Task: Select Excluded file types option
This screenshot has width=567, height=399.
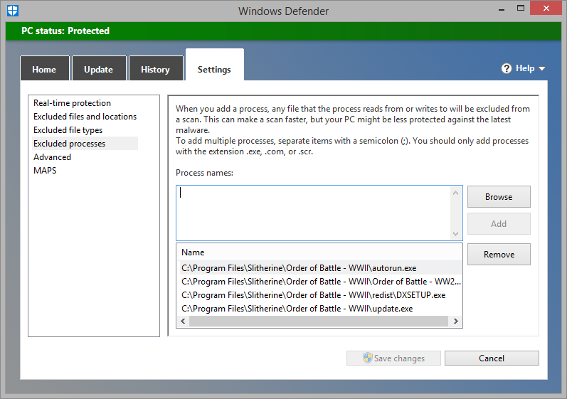Action: point(68,130)
